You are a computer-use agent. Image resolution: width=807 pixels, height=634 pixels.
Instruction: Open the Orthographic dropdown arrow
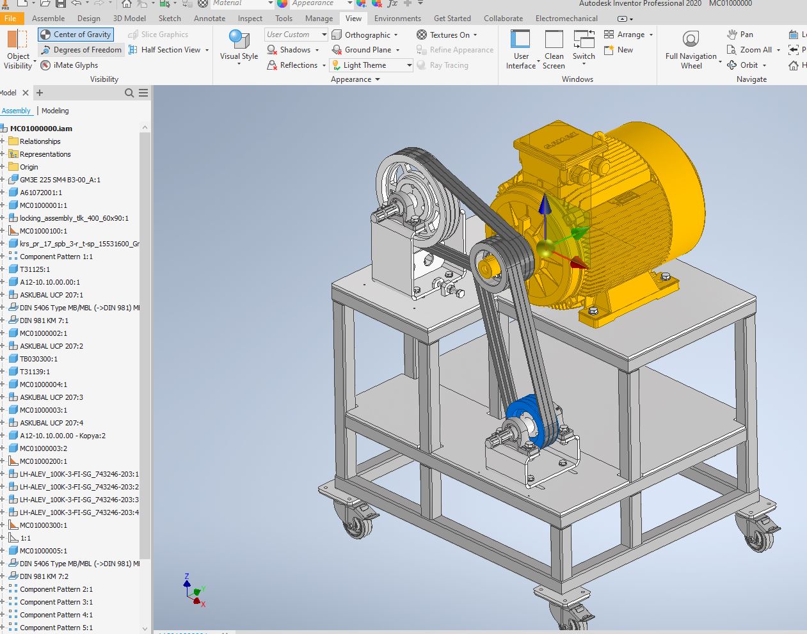pos(396,35)
